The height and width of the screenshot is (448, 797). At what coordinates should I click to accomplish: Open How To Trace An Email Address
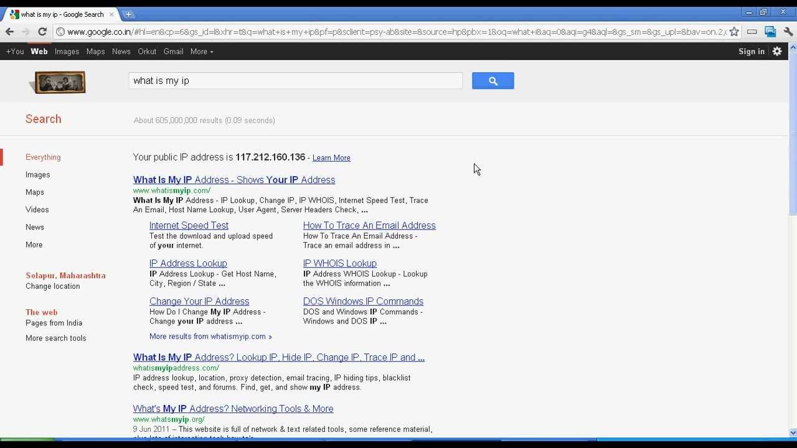369,225
